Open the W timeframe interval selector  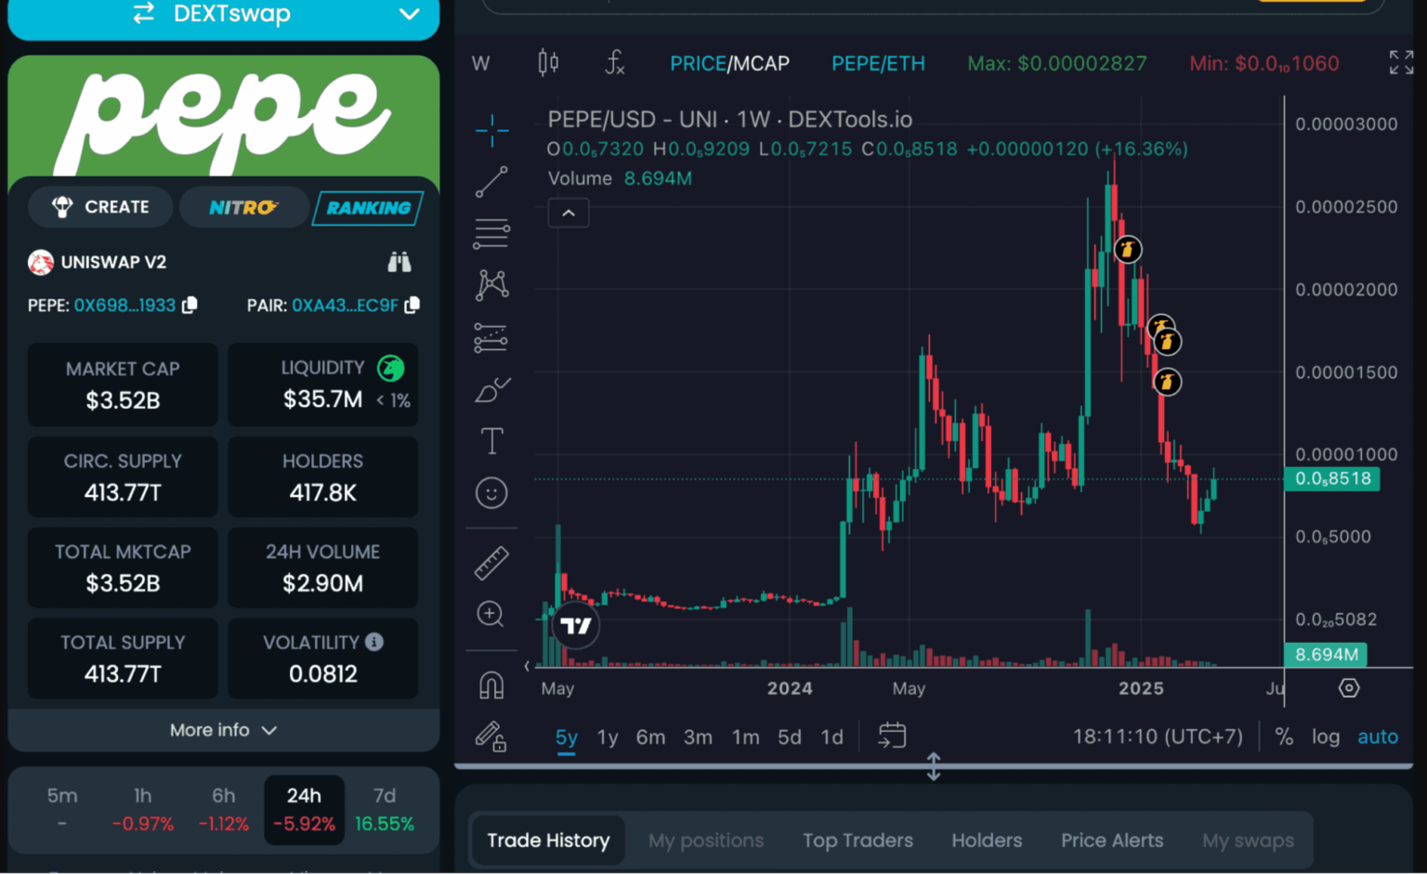(480, 63)
